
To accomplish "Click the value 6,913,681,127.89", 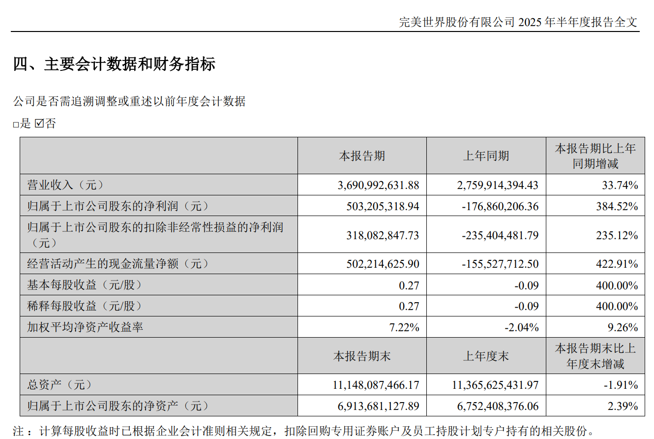I will click(x=379, y=406).
